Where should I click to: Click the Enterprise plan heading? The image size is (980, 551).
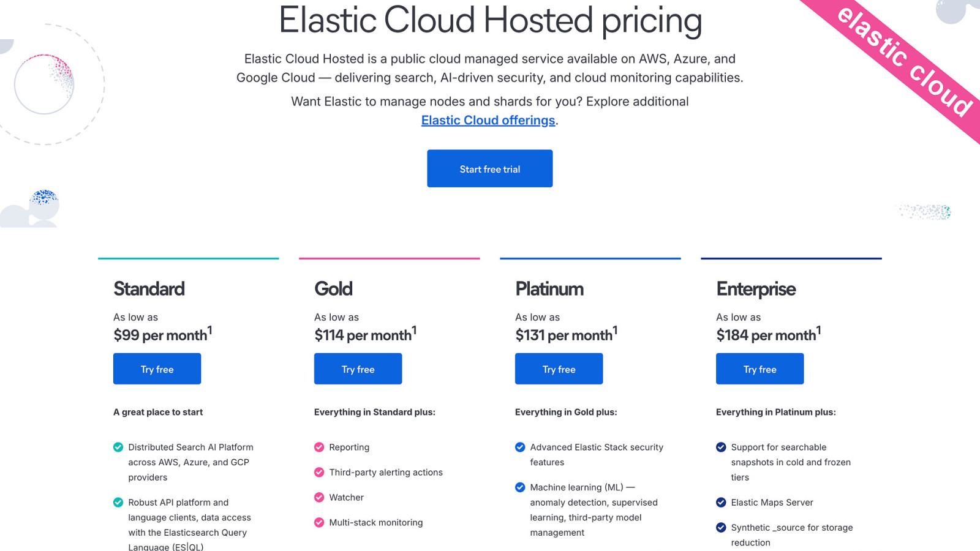[756, 289]
